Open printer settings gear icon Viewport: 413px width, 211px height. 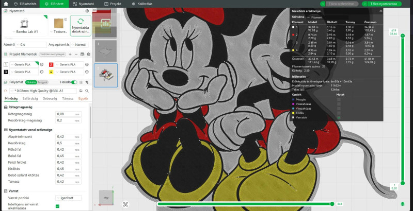pyautogui.click(x=87, y=11)
